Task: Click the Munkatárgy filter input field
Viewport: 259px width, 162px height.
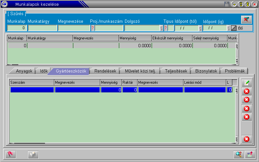Action: coord(42,28)
